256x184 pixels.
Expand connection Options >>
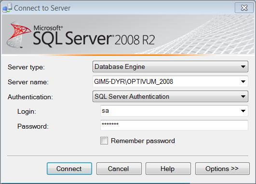(222, 169)
